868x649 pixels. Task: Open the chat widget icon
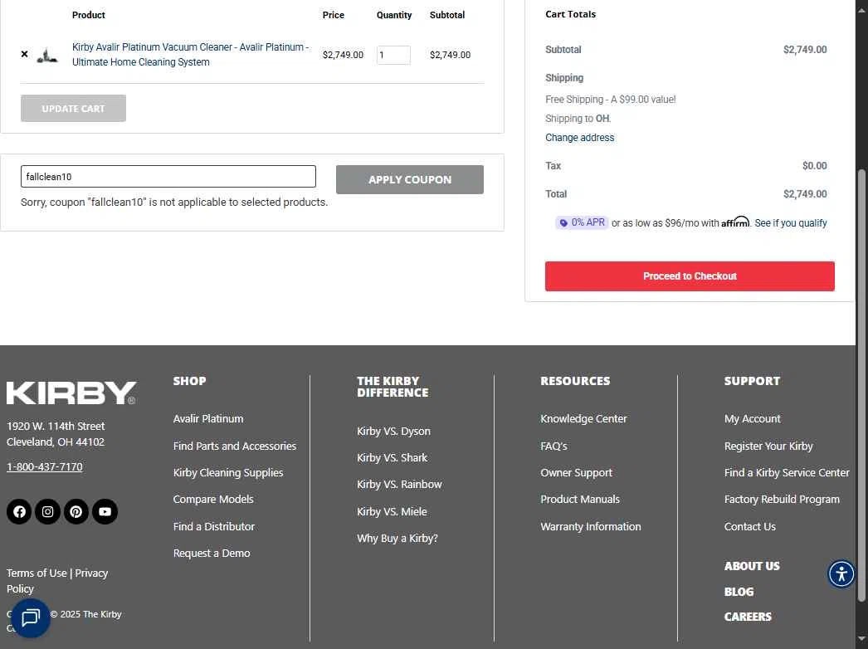(x=31, y=618)
